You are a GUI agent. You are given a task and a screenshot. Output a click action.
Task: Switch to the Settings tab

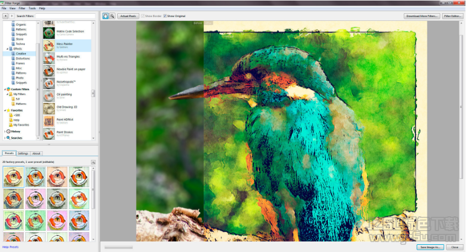pyautogui.click(x=23, y=154)
